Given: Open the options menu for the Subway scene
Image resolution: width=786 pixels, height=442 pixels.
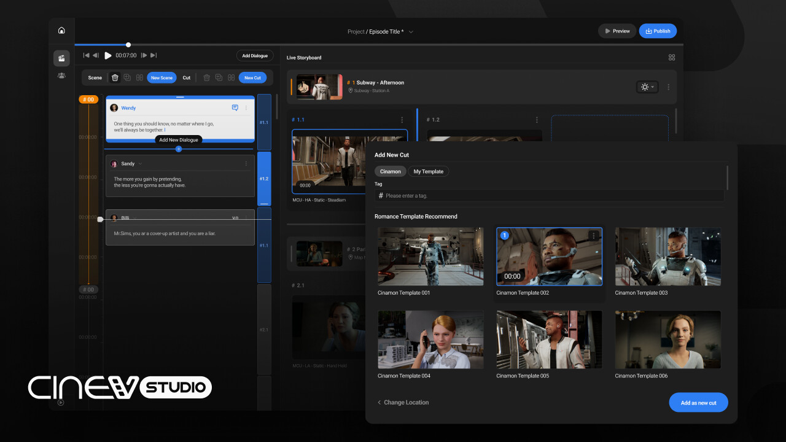Looking at the screenshot, I should click(669, 87).
